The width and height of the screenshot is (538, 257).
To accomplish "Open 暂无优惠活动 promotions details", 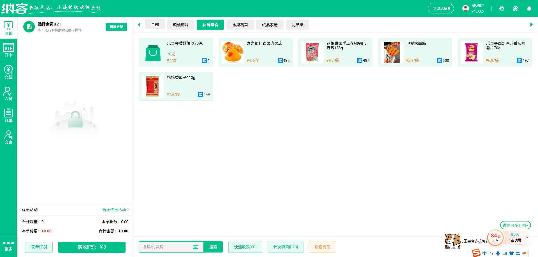I will (x=114, y=210).
